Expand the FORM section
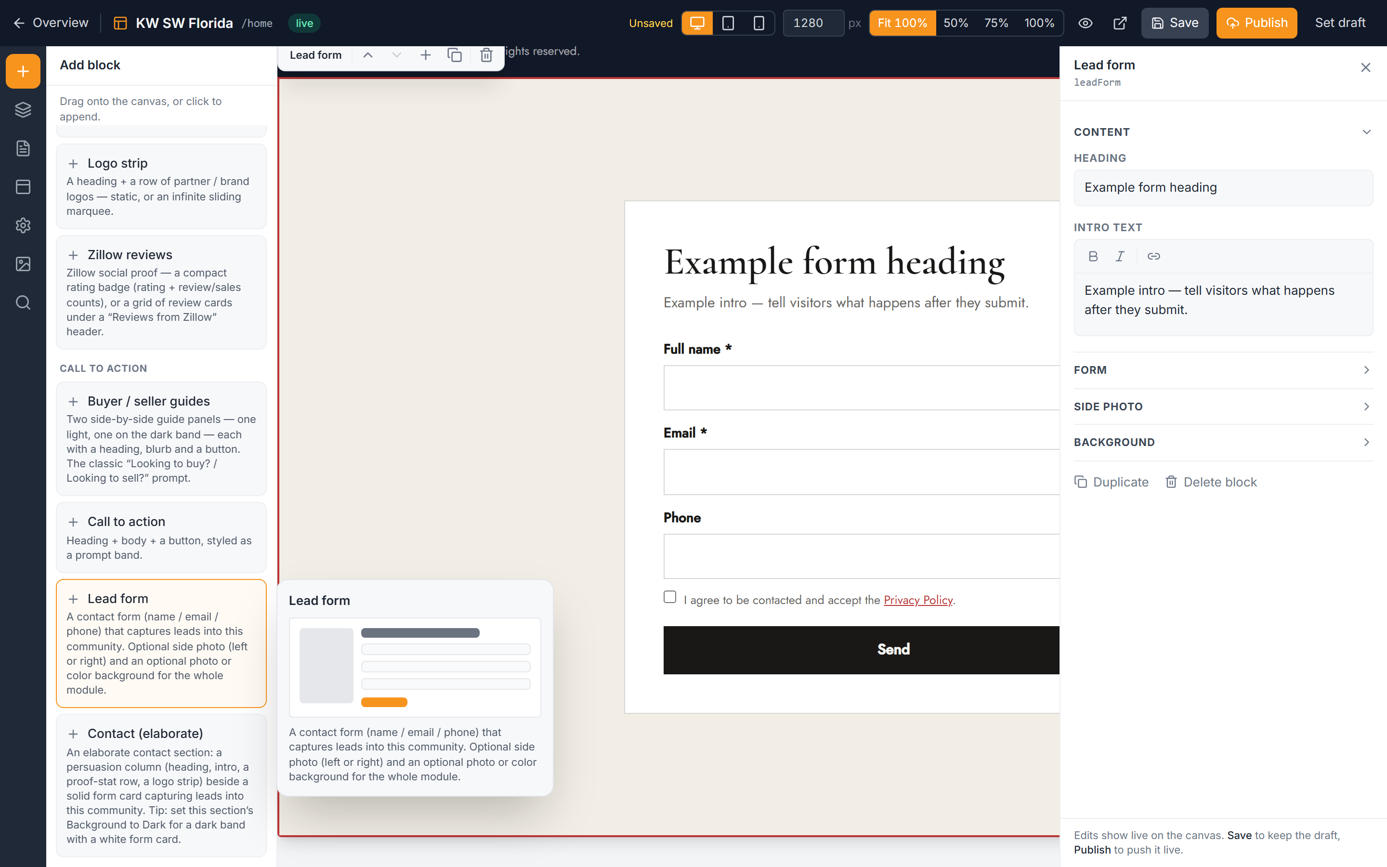Viewport: 1387px width, 867px height. tap(1223, 370)
